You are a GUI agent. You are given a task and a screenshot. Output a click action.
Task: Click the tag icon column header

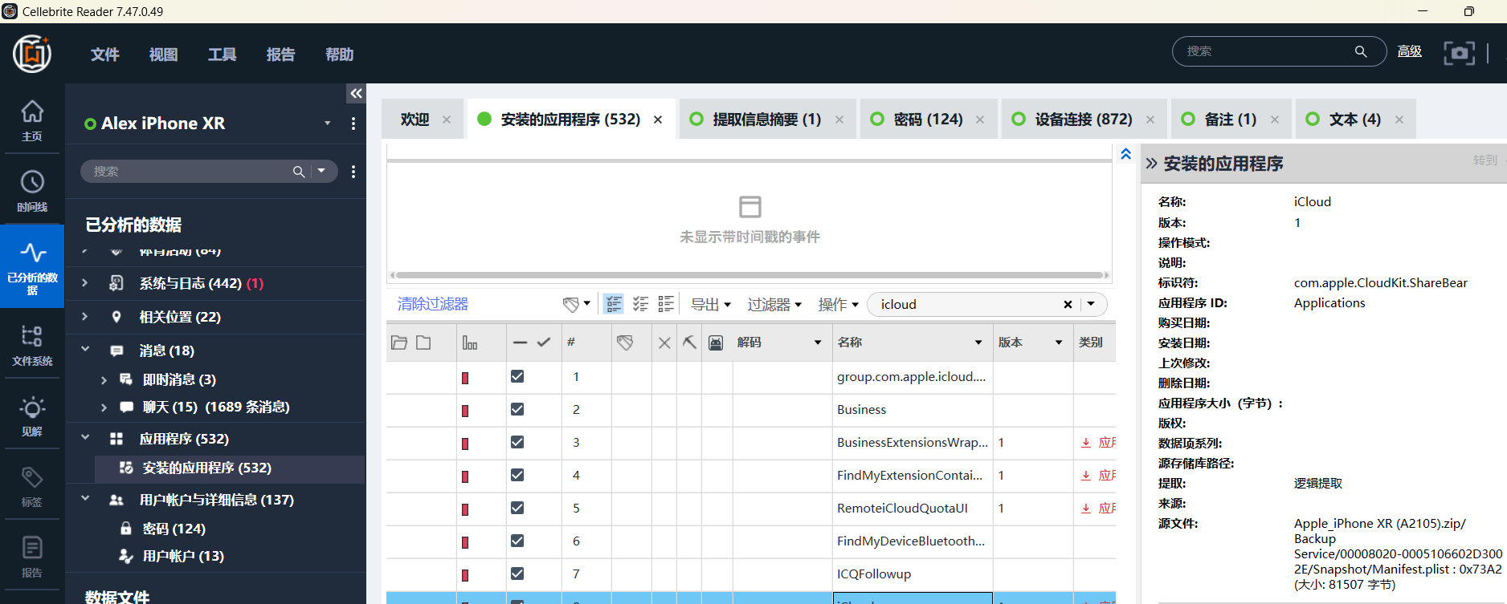click(x=625, y=343)
